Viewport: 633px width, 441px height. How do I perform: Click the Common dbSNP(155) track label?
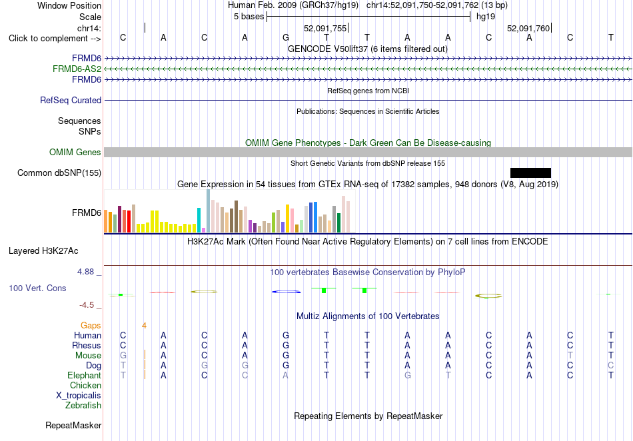59,173
